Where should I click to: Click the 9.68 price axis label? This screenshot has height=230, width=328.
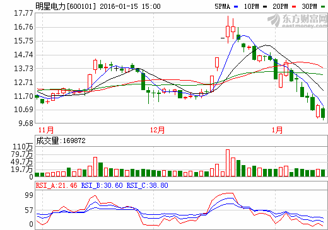point(26,124)
